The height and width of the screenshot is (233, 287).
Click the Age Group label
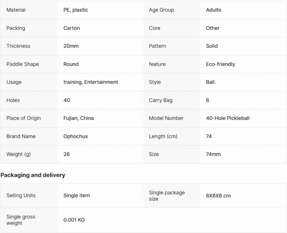(161, 10)
